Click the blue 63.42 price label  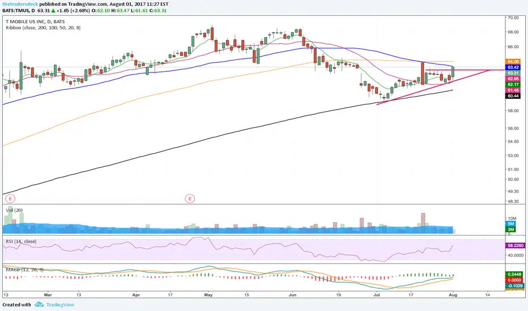[x=513, y=67]
